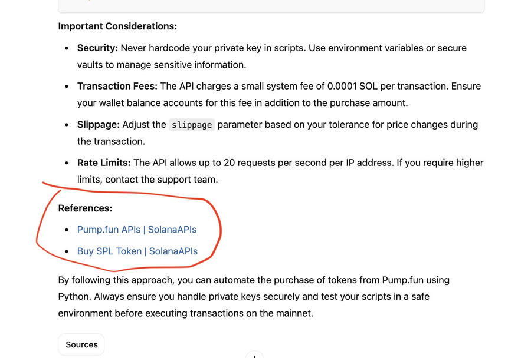Click the bullet beside Pump.fun APIs link
Image resolution: width=531 pixels, height=358 pixels.
pyautogui.click(x=67, y=230)
